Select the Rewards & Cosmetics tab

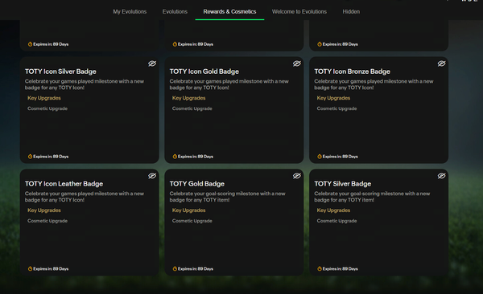coord(229,12)
